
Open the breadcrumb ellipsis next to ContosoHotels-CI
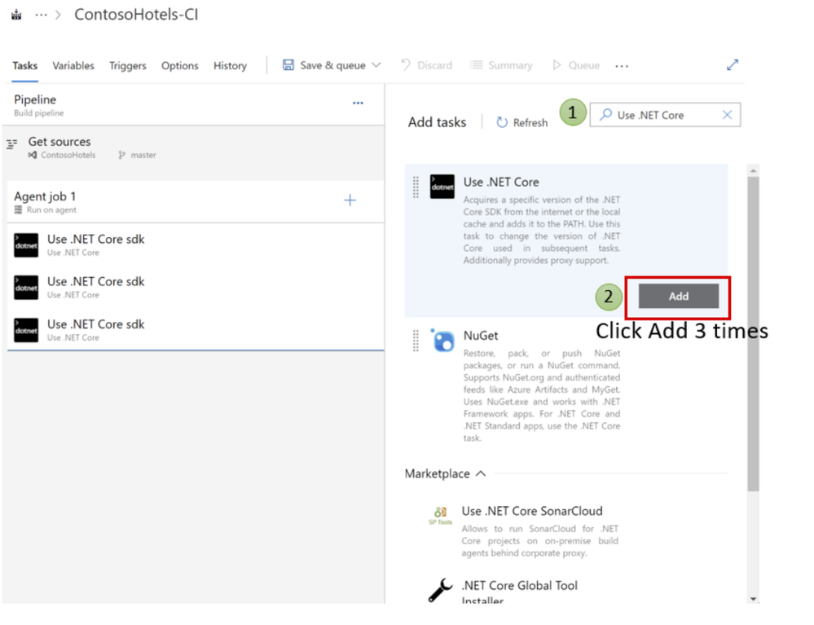41,15
